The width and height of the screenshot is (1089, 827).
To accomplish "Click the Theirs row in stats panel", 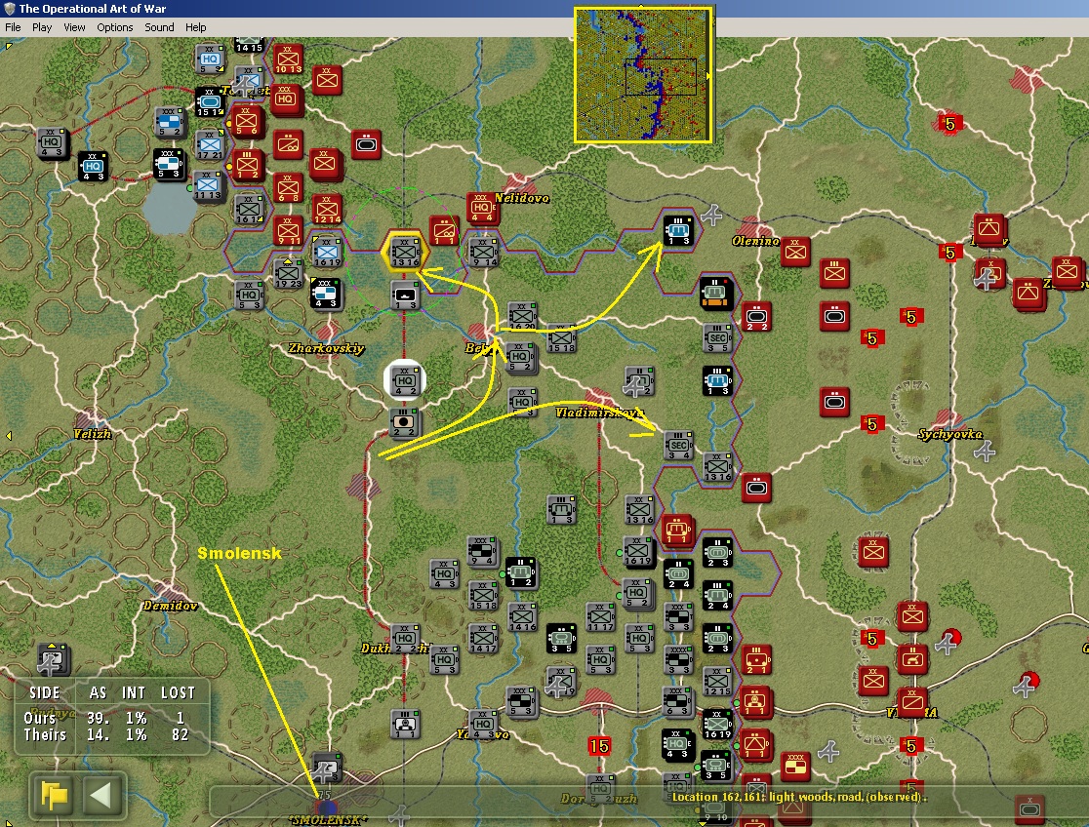I will [x=111, y=734].
